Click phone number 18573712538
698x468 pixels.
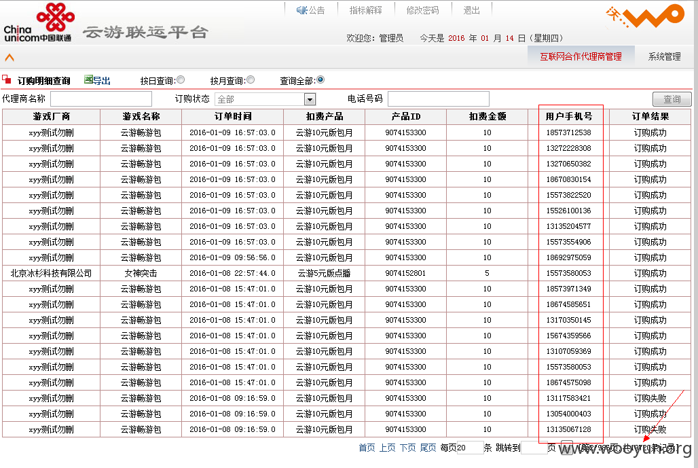pos(569,132)
